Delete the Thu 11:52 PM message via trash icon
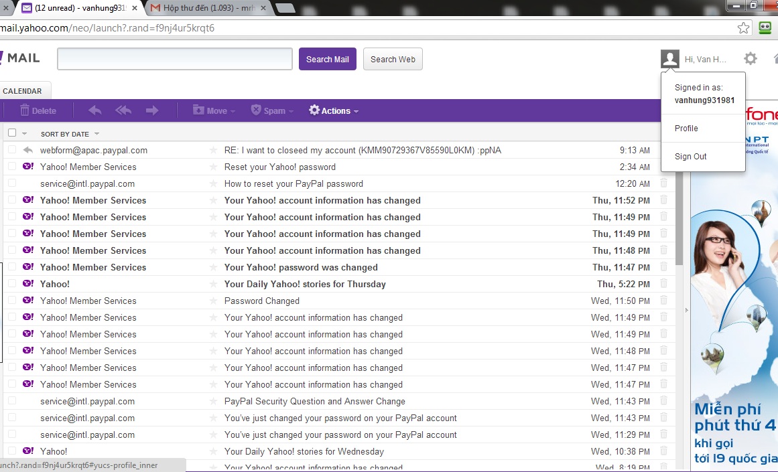778x472 pixels. [664, 200]
